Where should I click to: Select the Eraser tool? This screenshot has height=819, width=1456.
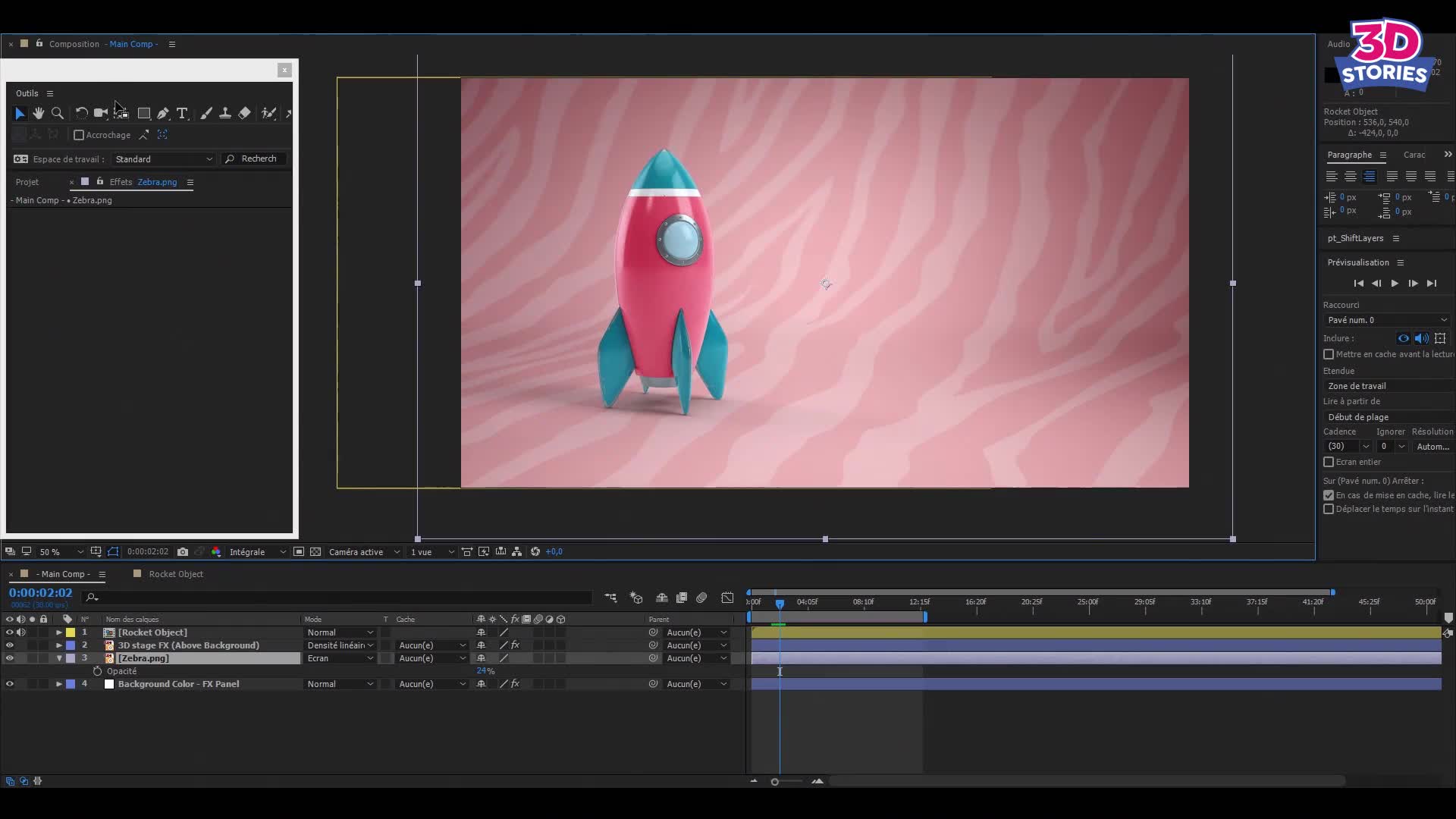tap(244, 113)
